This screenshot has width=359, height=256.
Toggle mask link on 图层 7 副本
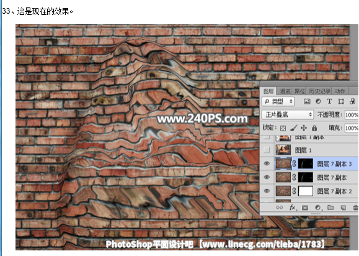[x=295, y=177]
